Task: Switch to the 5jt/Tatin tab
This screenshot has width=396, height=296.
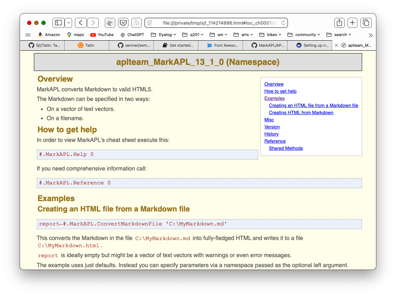Action: pos(42,45)
